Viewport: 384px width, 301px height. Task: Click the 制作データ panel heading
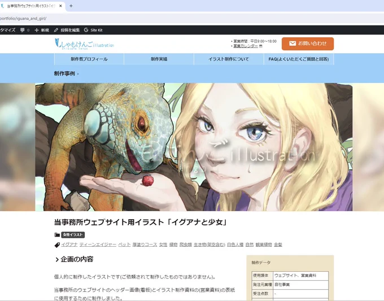[x=261, y=263]
